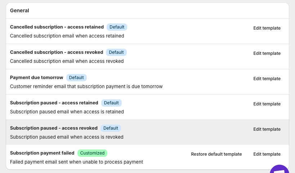Click the Customized badge on Subscription payment failed
295x173 pixels.
point(92,153)
